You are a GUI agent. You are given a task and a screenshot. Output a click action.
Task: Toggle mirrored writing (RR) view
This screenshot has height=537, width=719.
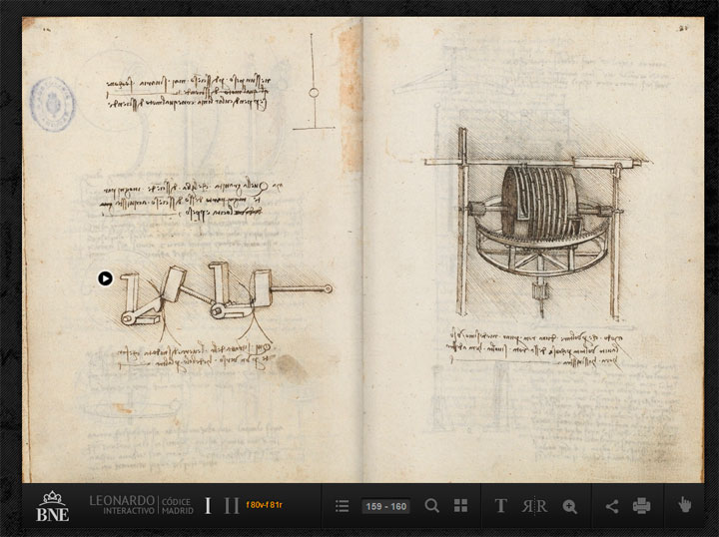click(534, 506)
